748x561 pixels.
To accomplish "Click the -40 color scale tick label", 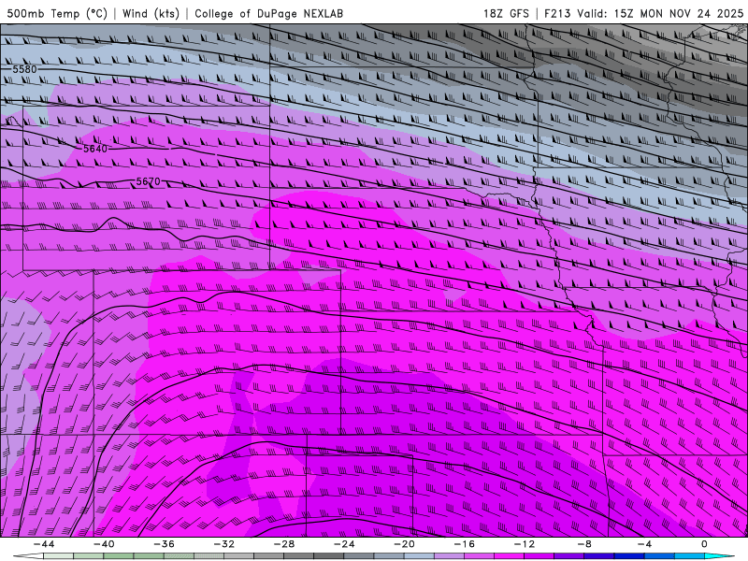I will tap(104, 544).
